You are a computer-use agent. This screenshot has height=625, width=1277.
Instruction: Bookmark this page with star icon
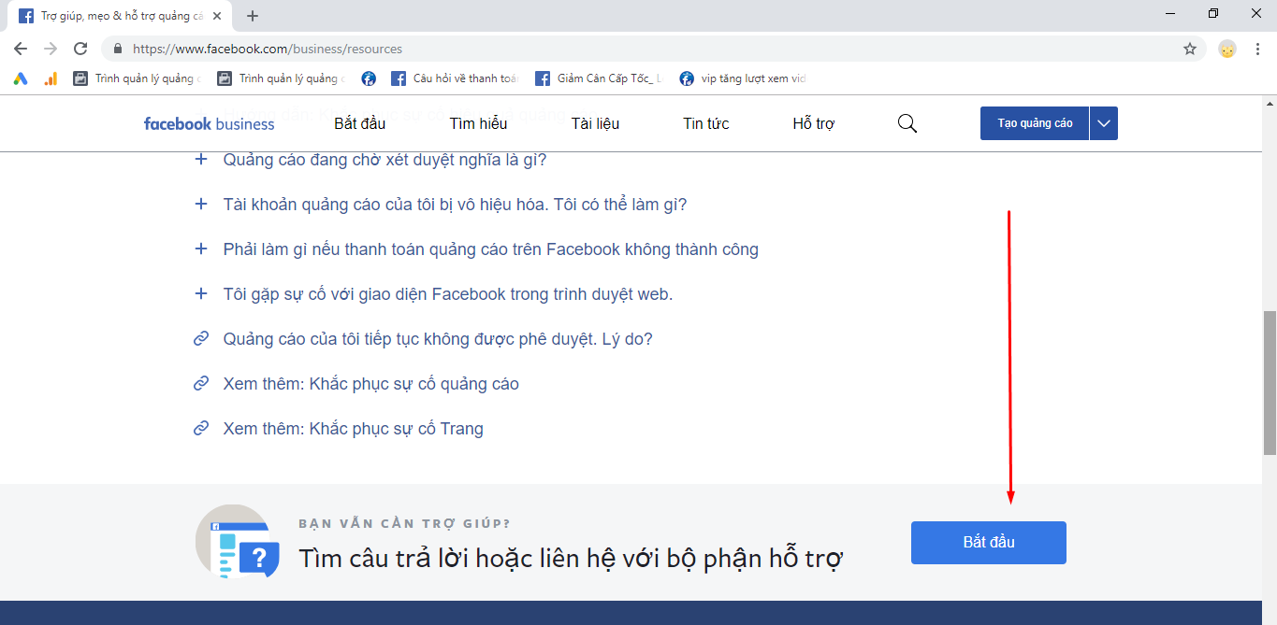[1190, 49]
